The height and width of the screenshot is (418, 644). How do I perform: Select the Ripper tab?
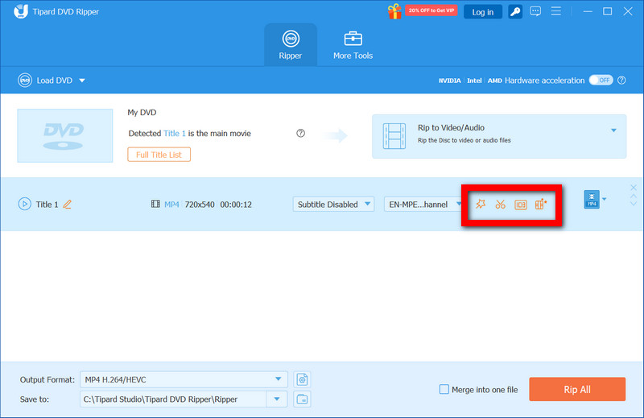click(x=291, y=45)
